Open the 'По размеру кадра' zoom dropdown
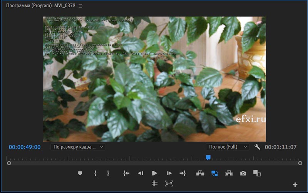 click(x=78, y=147)
